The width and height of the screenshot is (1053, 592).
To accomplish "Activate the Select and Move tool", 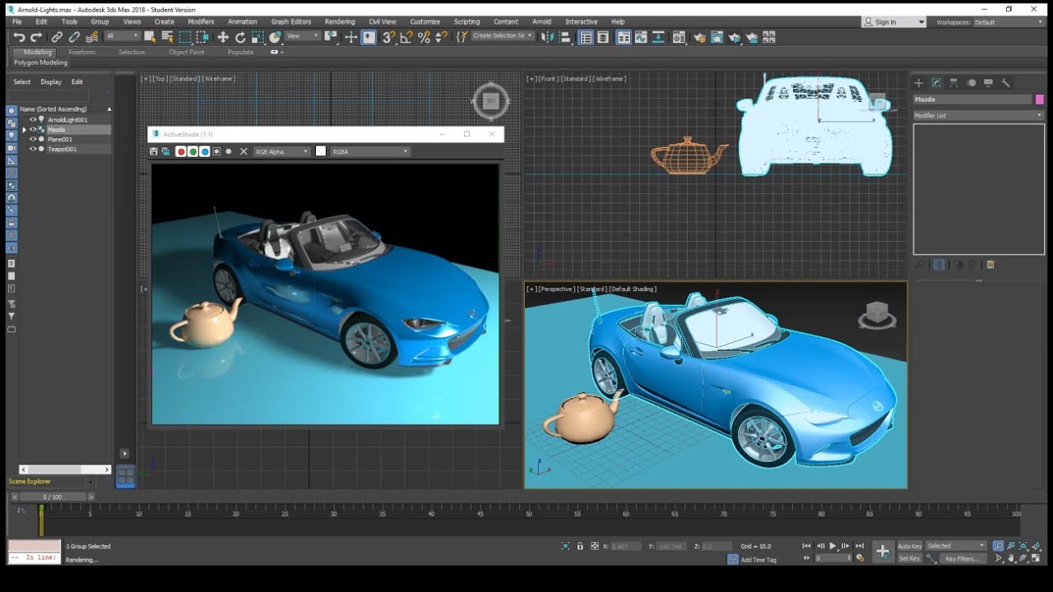I will coord(223,37).
